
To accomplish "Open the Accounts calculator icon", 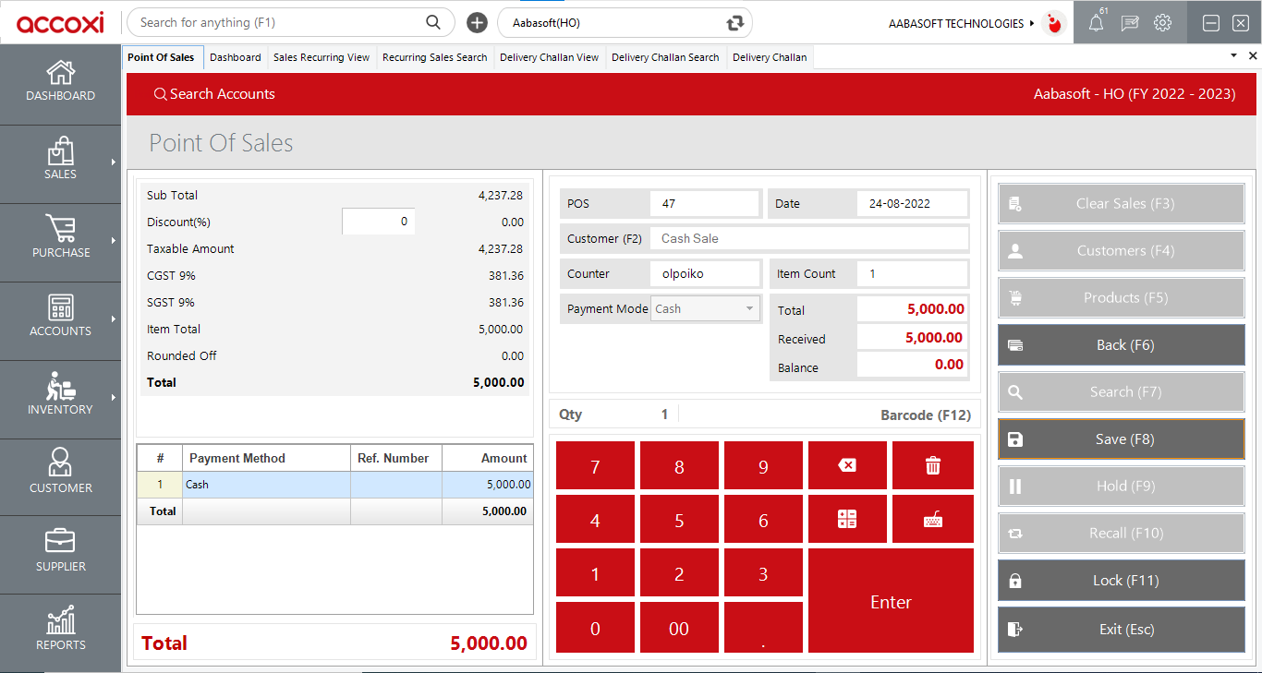I will click(61, 307).
